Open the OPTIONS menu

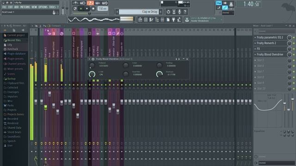43,7
